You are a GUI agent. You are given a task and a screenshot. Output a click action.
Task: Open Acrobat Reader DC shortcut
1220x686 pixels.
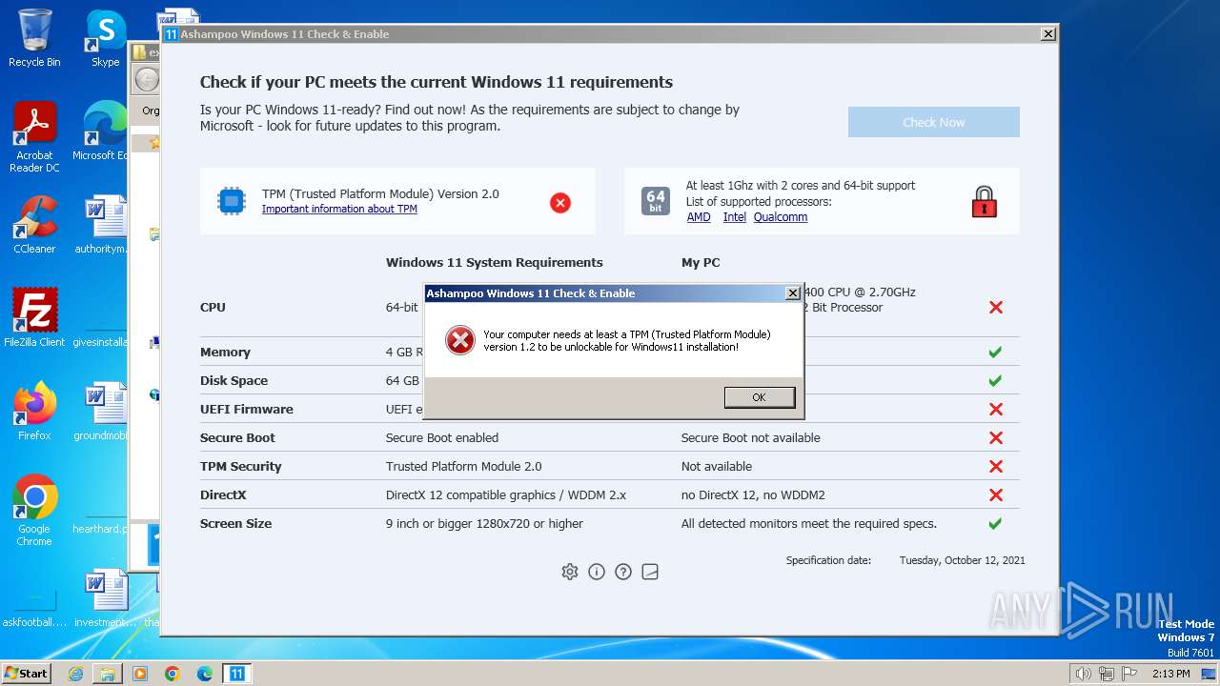coord(34,138)
